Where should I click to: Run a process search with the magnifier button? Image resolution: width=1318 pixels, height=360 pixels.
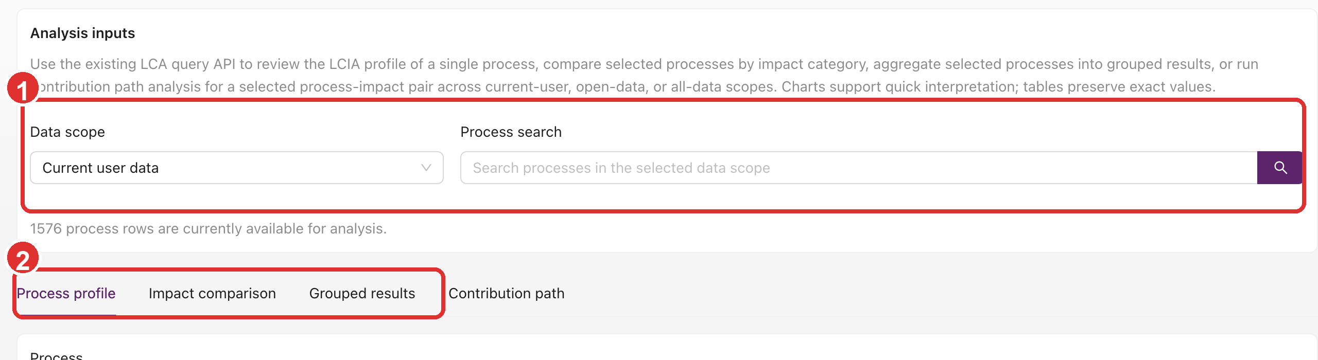(1280, 168)
